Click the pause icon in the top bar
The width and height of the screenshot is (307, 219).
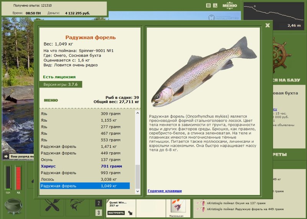(208, 5)
